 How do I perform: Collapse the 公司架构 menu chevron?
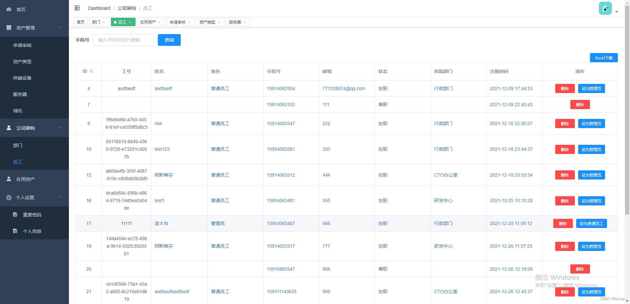click(x=60, y=128)
